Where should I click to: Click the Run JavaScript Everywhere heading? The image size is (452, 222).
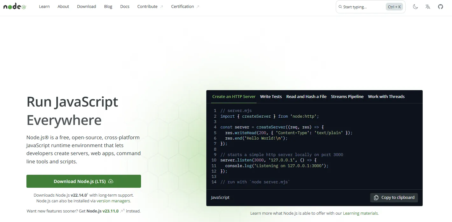72,111
